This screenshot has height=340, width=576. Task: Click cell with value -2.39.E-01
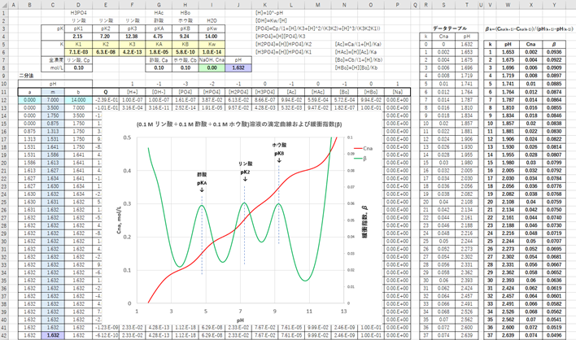106,100
